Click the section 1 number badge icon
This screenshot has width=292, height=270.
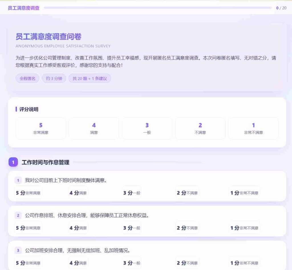coord(13,162)
